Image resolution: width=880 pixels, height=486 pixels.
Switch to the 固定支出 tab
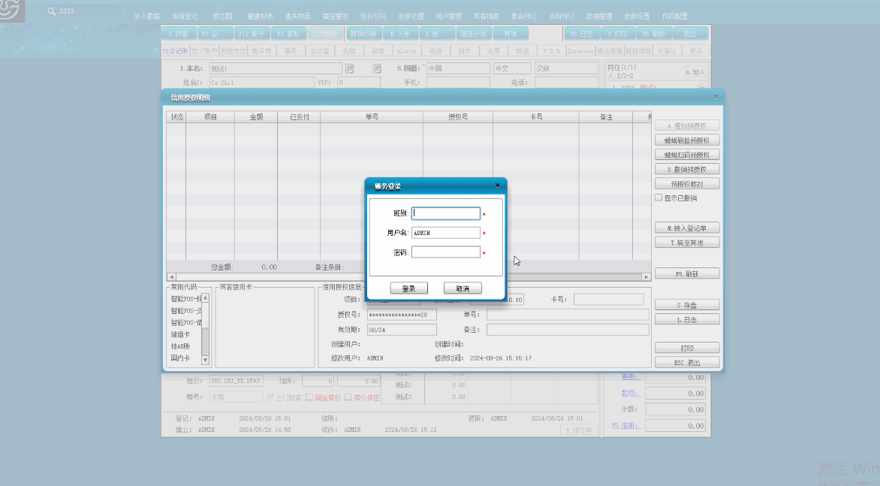[233, 51]
